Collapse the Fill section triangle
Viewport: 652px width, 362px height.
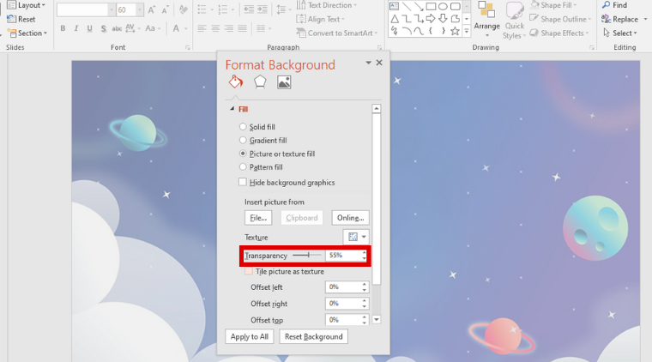232,109
